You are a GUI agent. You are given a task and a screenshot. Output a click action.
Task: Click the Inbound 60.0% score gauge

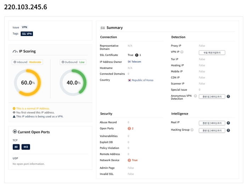click(x=27, y=83)
